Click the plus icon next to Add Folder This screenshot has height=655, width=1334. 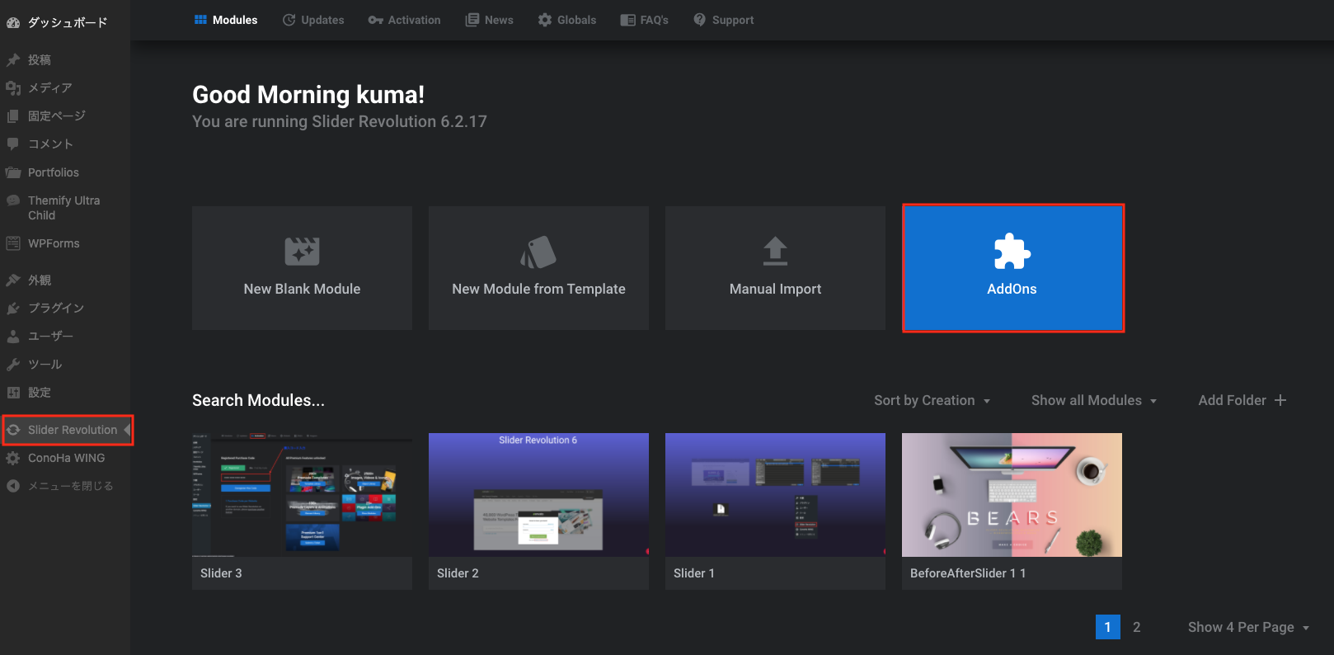tap(1280, 400)
